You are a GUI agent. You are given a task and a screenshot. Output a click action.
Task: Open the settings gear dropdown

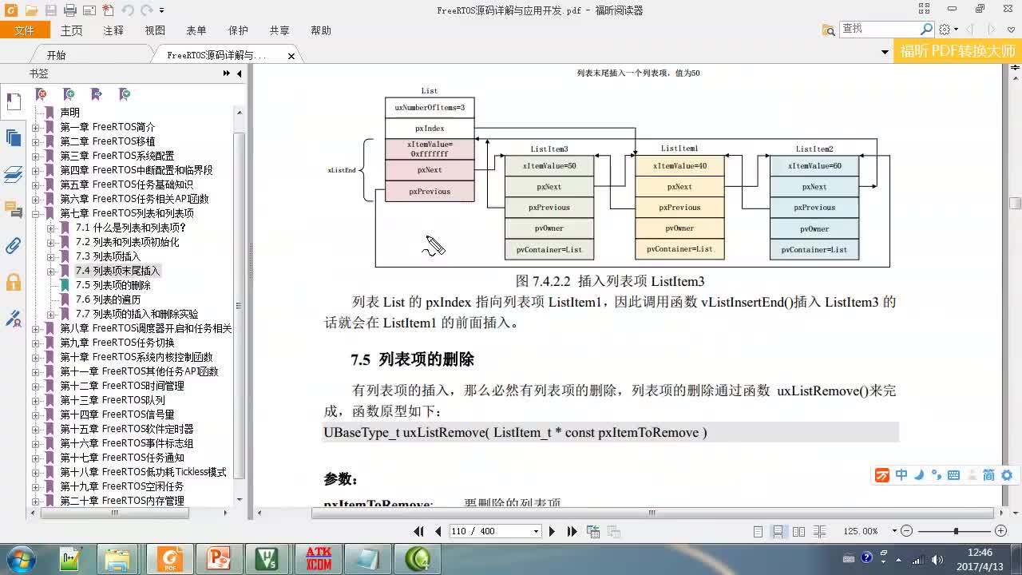tap(948, 30)
